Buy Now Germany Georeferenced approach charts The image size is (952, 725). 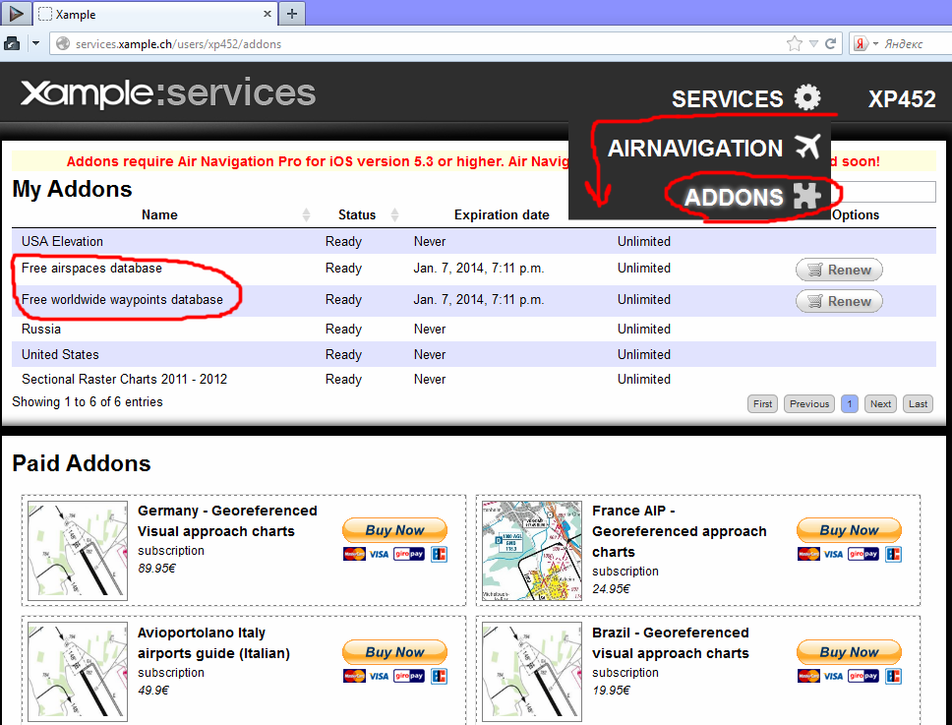(394, 530)
